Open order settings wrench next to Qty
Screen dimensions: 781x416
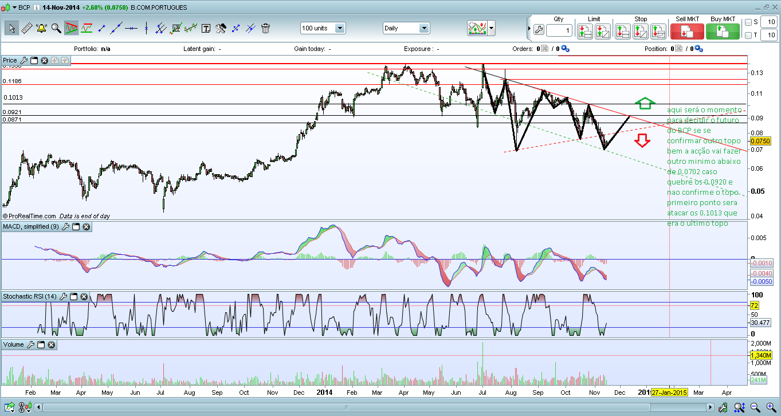pyautogui.click(x=538, y=30)
